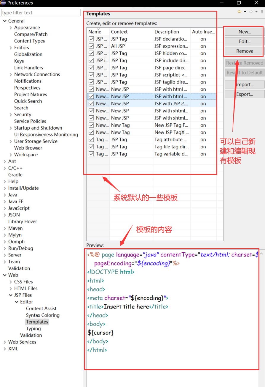The image size is (265, 387).
Task: Select Content Assist under Editor
Action: tap(41, 308)
